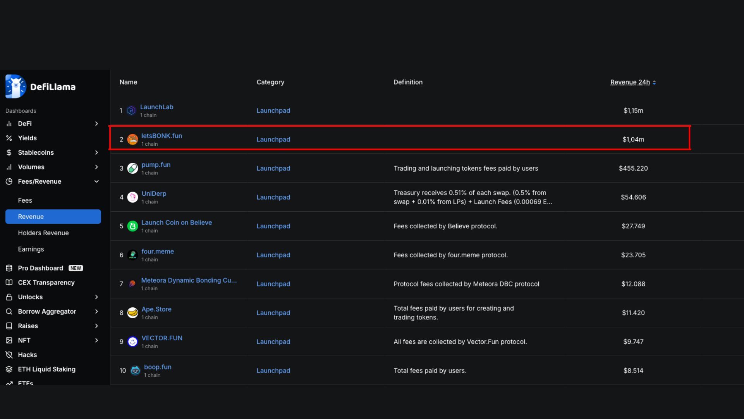Click the Borrow Aggregator search icon
This screenshot has height=419, width=744.
[x=9, y=312]
